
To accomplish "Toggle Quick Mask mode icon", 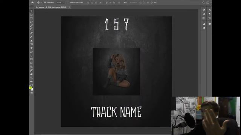I will click(x=31, y=93).
